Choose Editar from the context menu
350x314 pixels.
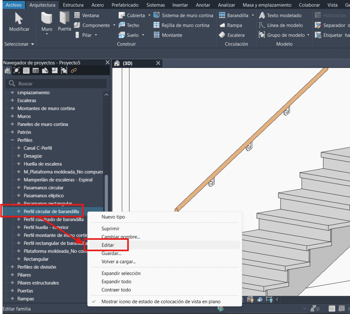pyautogui.click(x=108, y=245)
